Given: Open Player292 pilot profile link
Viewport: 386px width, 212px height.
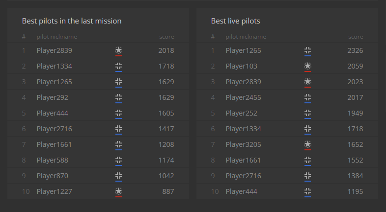Looking at the screenshot, I should pyautogui.click(x=52, y=97).
